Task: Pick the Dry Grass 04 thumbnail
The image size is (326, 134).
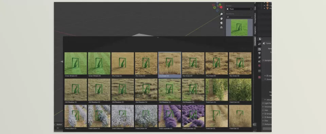Action: tap(193, 63)
